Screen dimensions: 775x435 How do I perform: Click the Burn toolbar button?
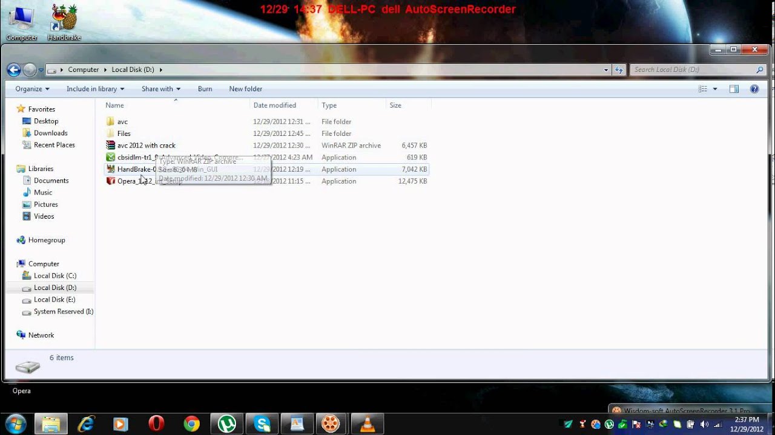205,89
